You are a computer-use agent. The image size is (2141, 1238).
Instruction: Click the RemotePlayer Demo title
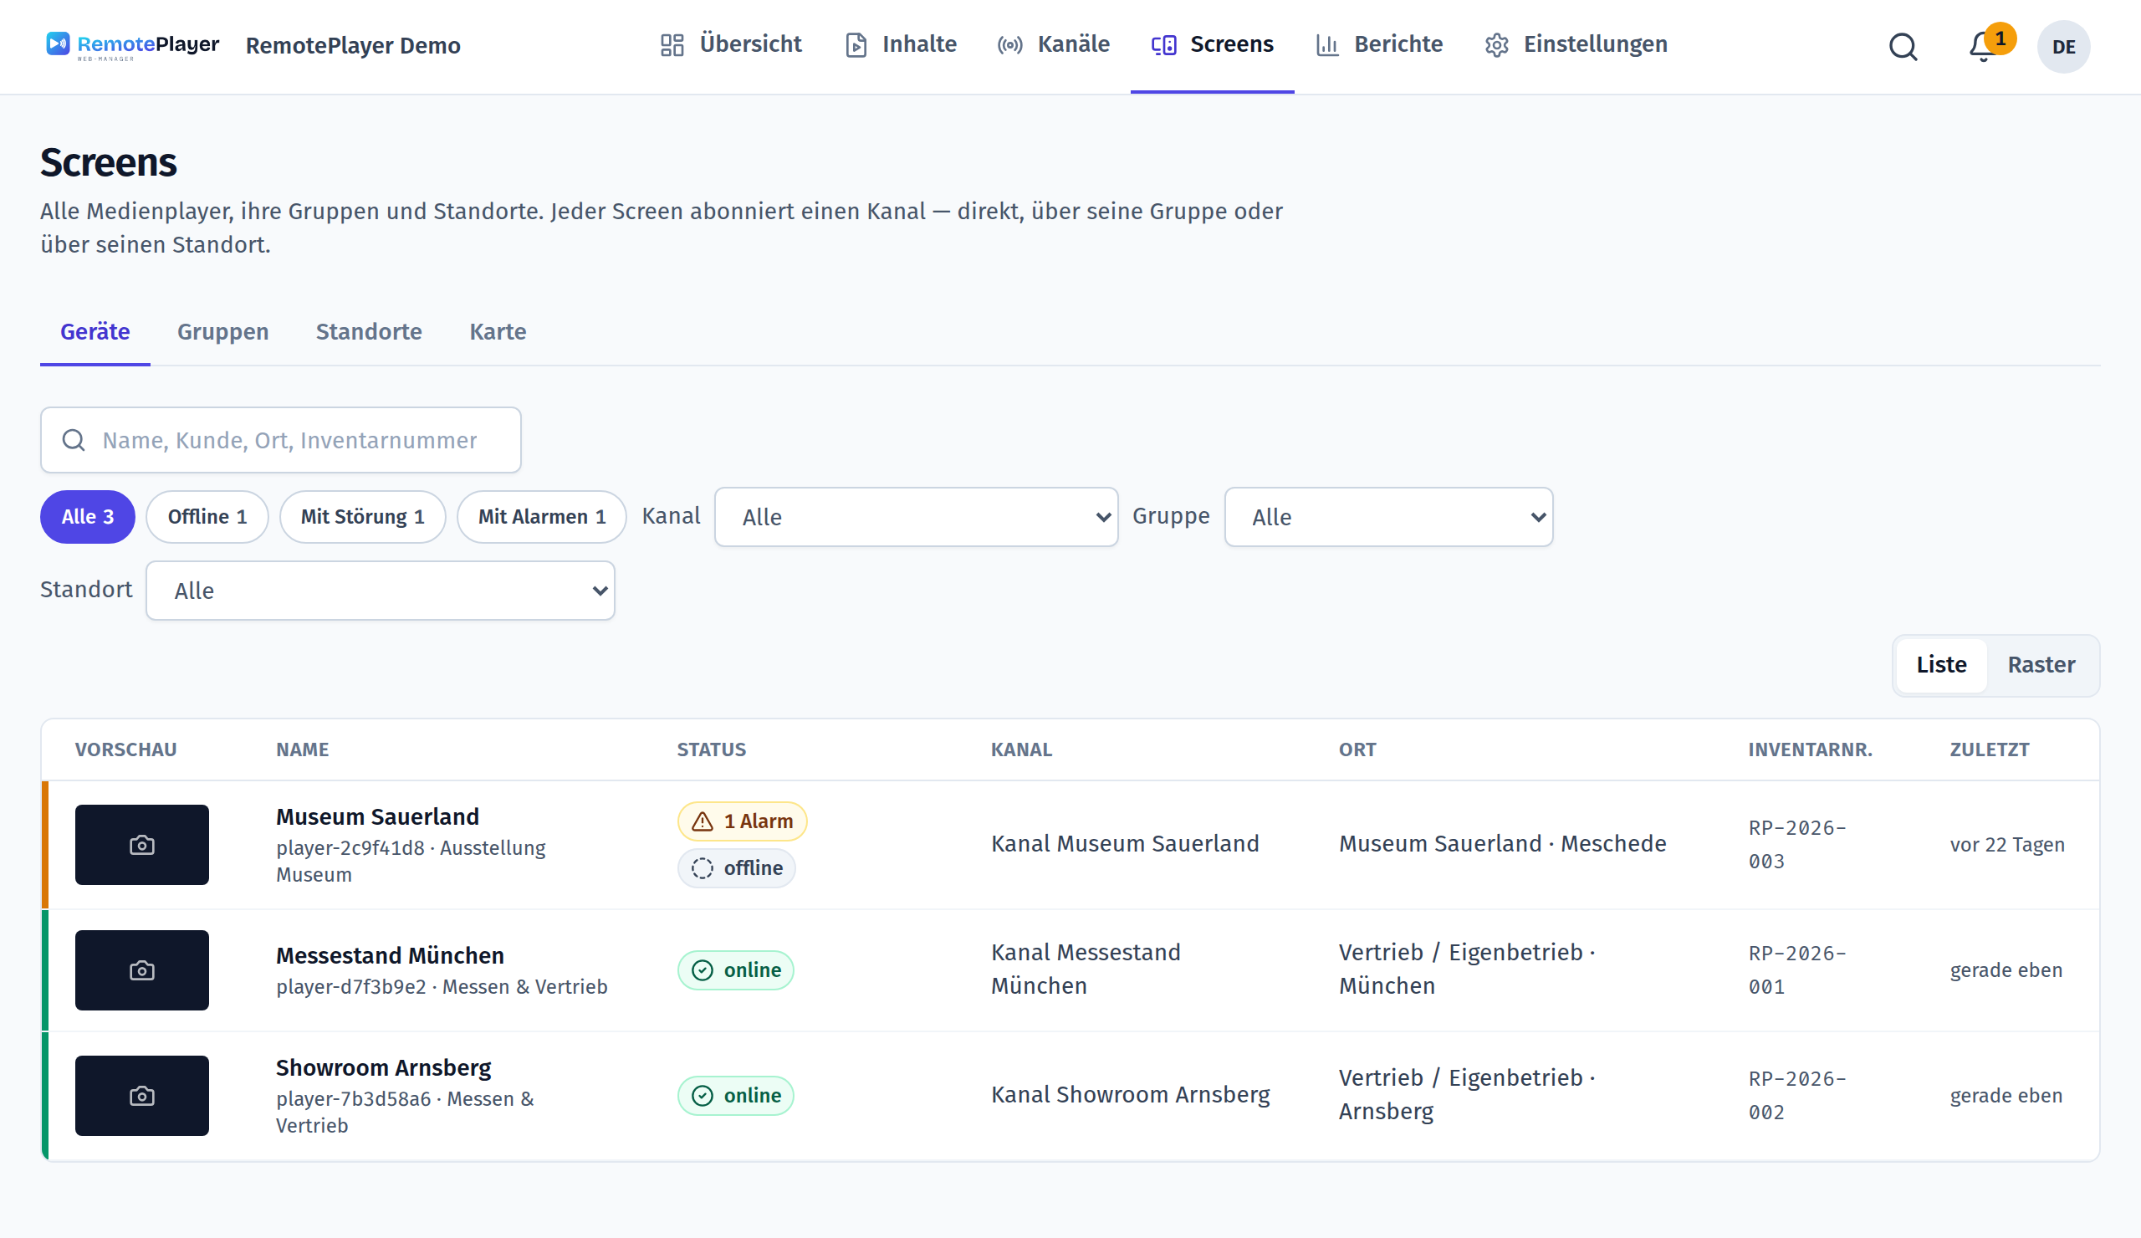coord(354,46)
